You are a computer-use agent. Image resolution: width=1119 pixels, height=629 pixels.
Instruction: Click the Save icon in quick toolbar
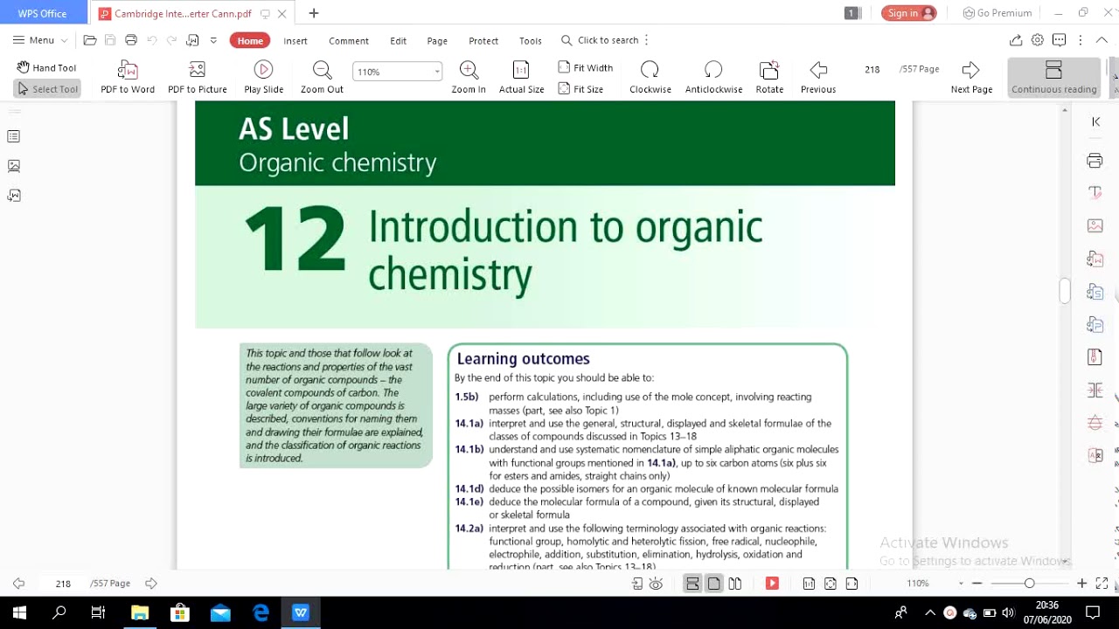(x=110, y=40)
